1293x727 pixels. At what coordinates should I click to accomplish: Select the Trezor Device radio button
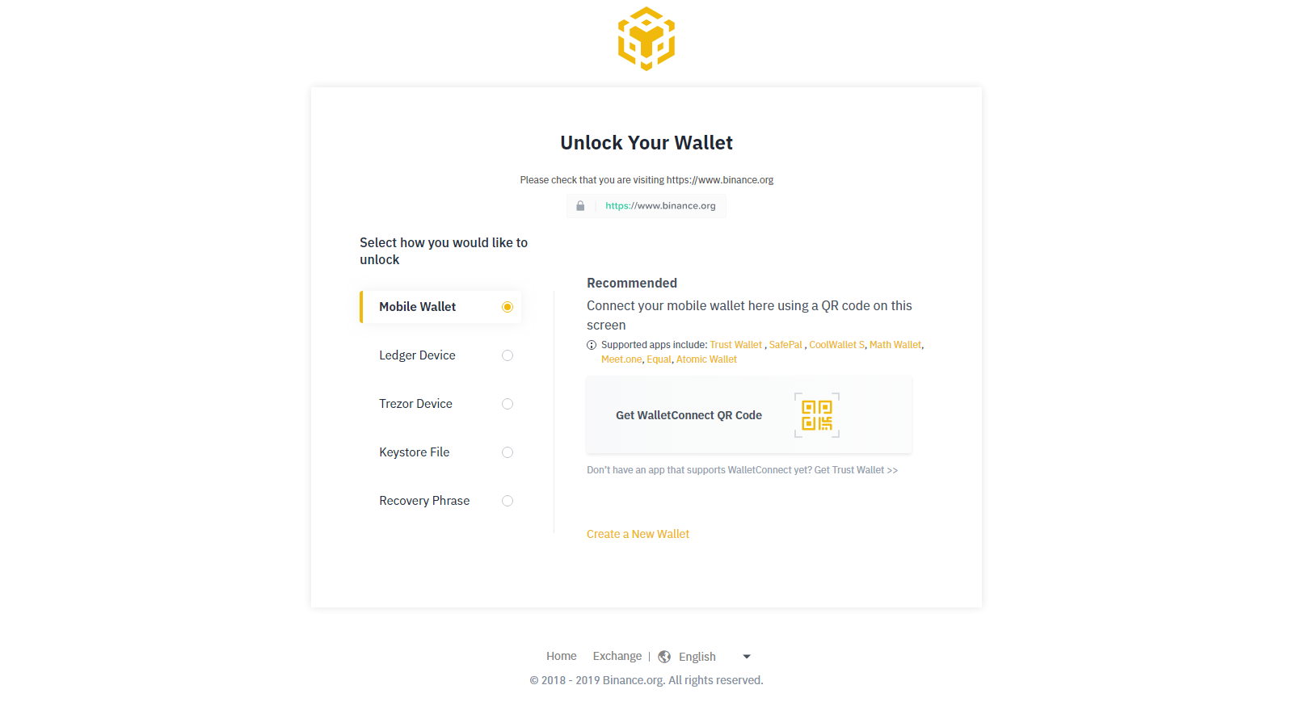click(x=508, y=404)
